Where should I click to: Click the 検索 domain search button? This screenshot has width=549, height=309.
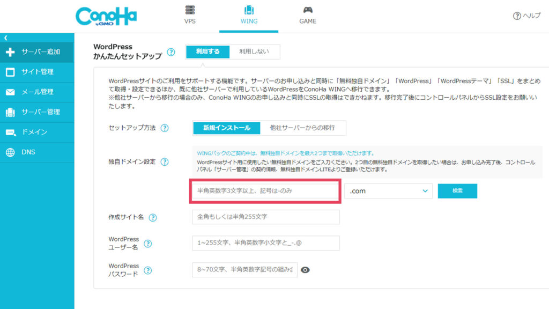pos(457,191)
